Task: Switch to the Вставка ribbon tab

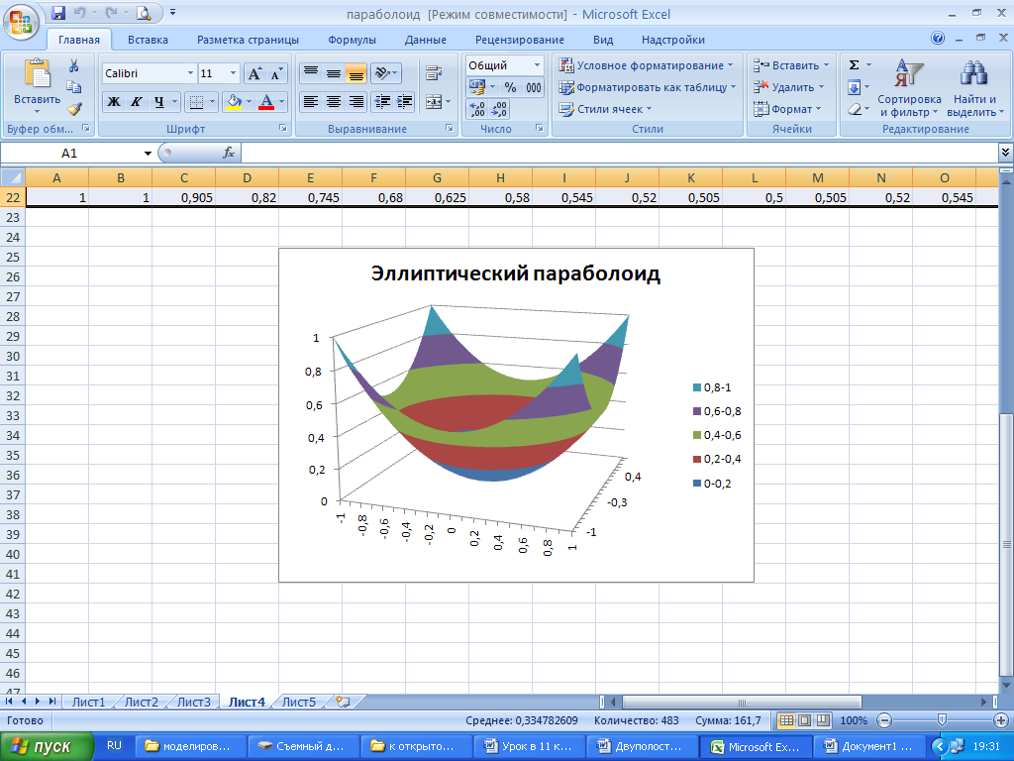Action: (148, 40)
